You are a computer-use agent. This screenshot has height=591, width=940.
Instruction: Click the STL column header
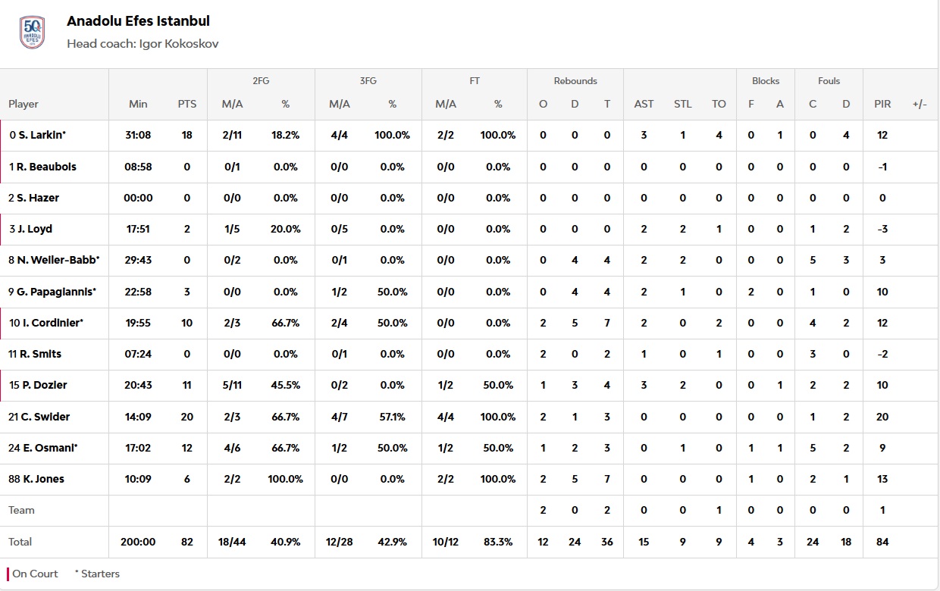pyautogui.click(x=682, y=104)
